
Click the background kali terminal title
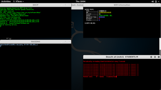[x=77, y=5]
